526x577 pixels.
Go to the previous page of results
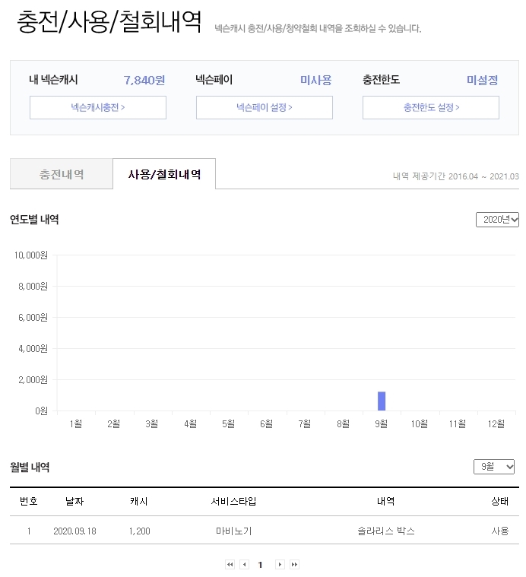[x=245, y=564]
